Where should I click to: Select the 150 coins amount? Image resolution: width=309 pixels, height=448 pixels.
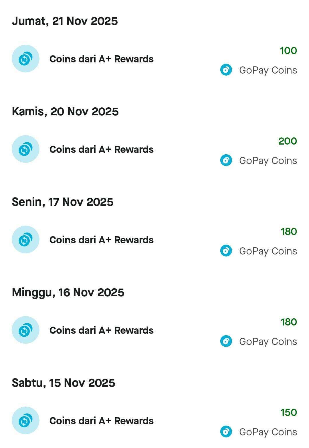coord(289,413)
